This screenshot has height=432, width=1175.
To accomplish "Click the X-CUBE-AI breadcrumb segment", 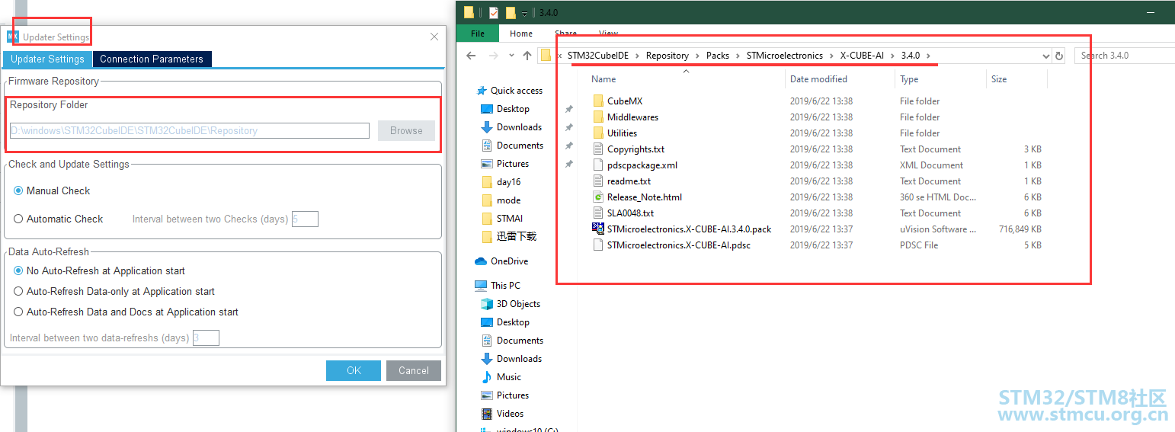I will pos(862,56).
